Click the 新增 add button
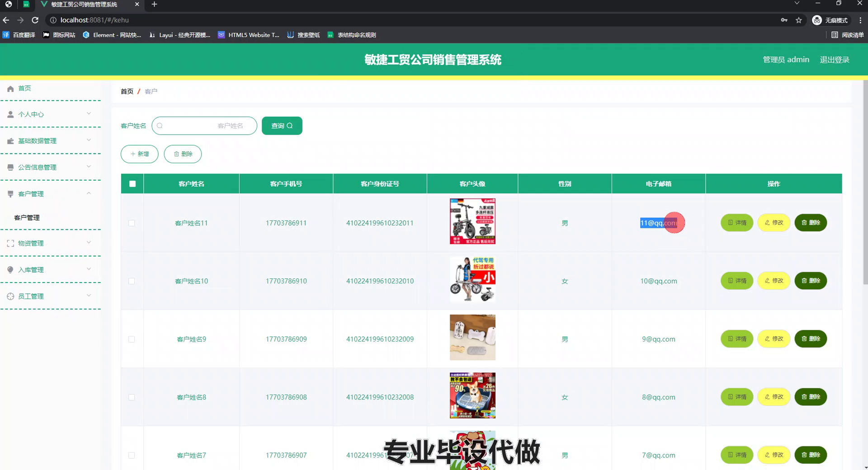 click(x=140, y=154)
